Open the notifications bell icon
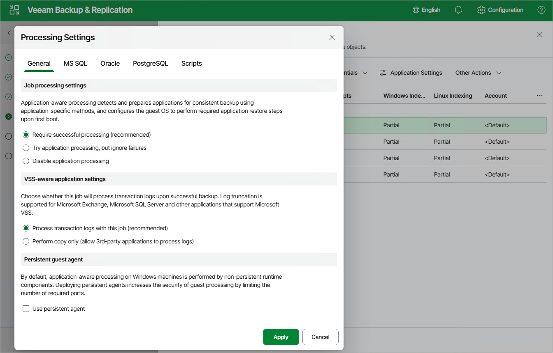The width and height of the screenshot is (553, 353). point(458,10)
